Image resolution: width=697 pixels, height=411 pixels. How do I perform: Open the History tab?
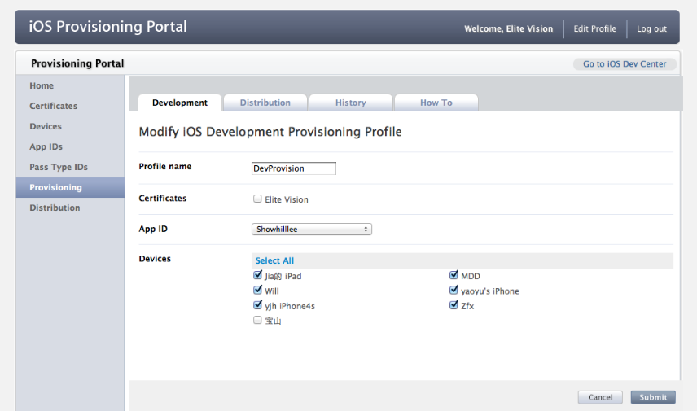point(351,103)
